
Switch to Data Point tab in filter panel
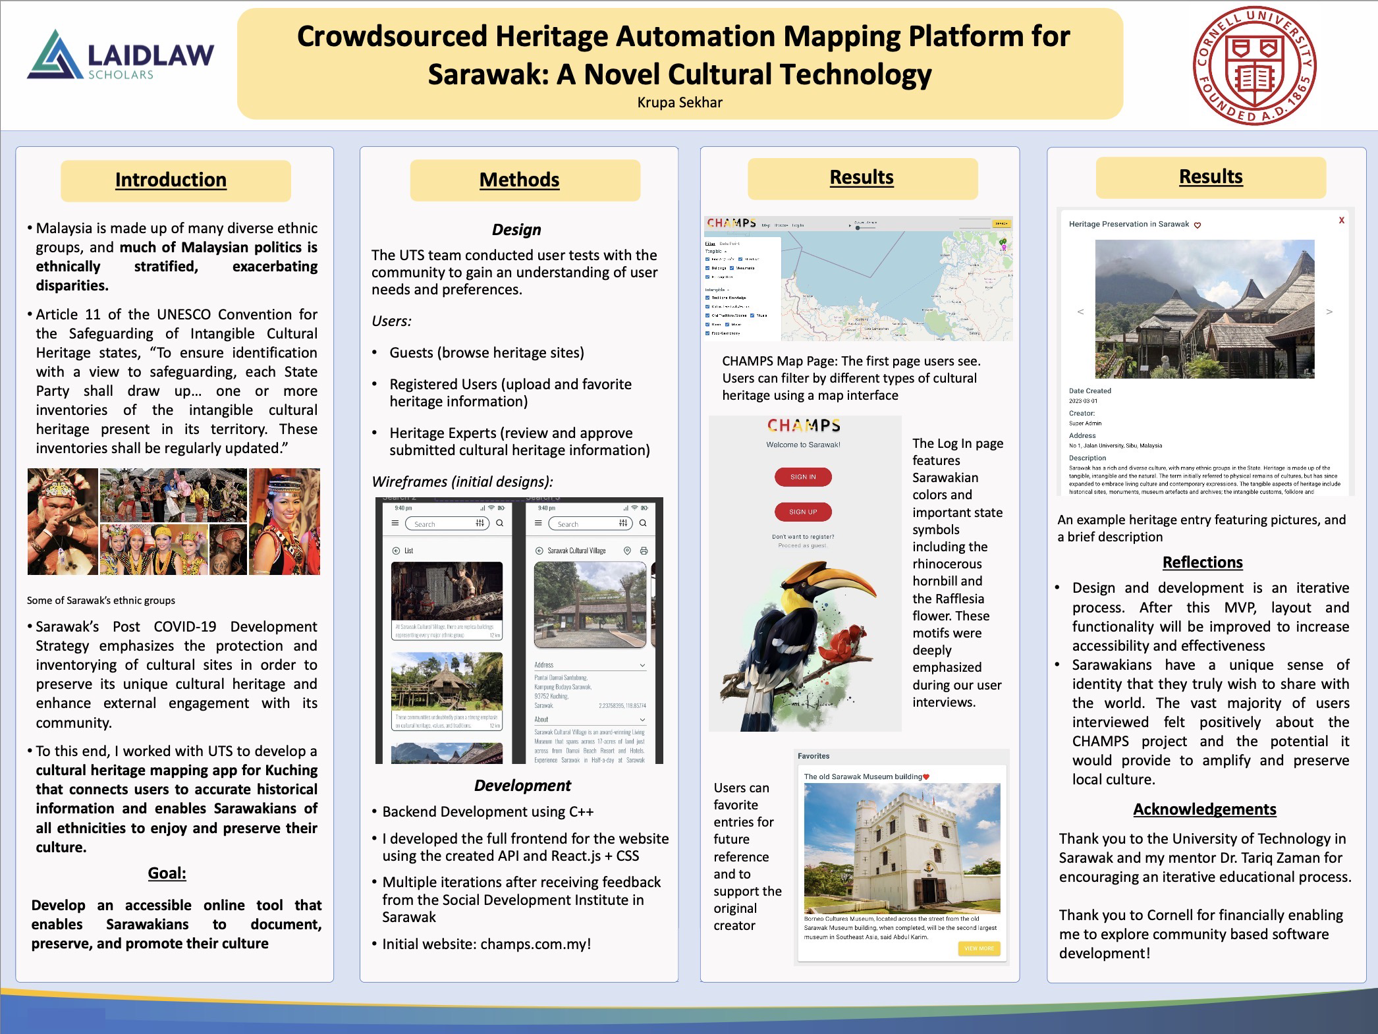pyautogui.click(x=729, y=244)
